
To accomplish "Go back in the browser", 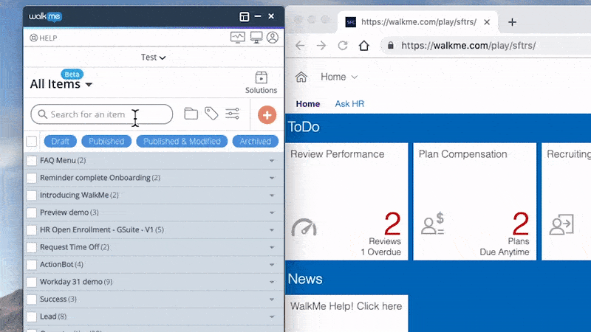I will pyautogui.click(x=300, y=46).
